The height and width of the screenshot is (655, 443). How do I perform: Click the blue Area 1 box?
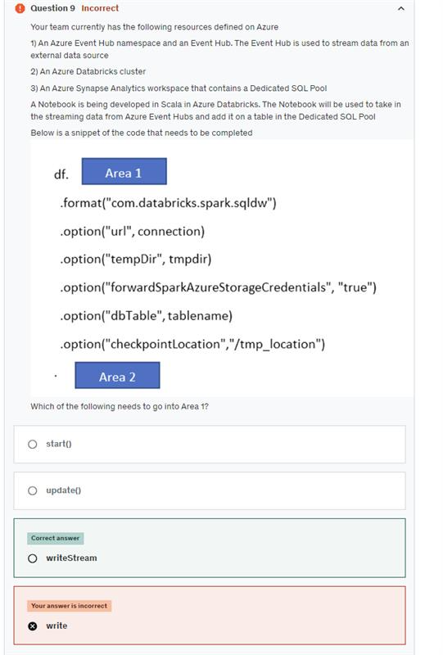tap(124, 171)
